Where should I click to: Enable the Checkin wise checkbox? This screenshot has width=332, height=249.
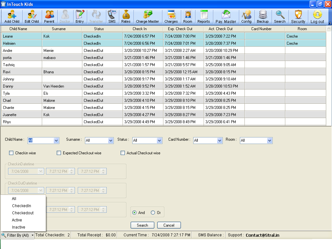11,153
